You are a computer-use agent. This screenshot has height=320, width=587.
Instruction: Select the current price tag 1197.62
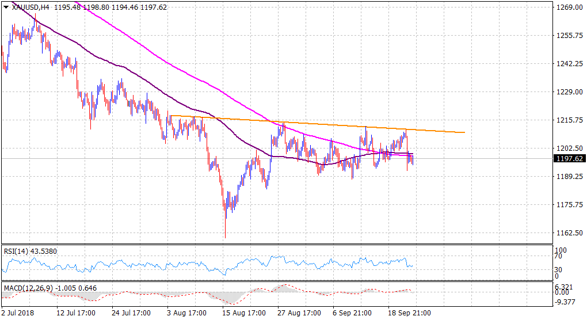click(567, 159)
